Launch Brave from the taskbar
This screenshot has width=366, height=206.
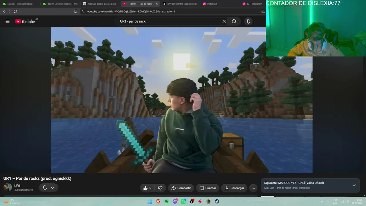click(158, 201)
